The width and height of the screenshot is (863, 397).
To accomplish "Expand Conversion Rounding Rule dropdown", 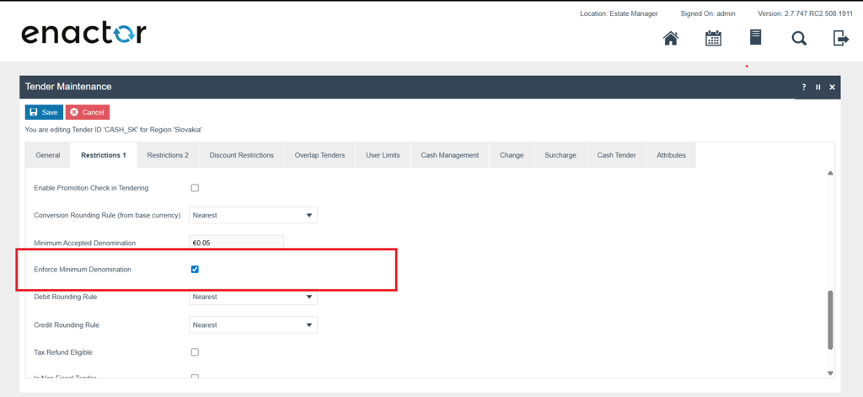I will click(253, 216).
